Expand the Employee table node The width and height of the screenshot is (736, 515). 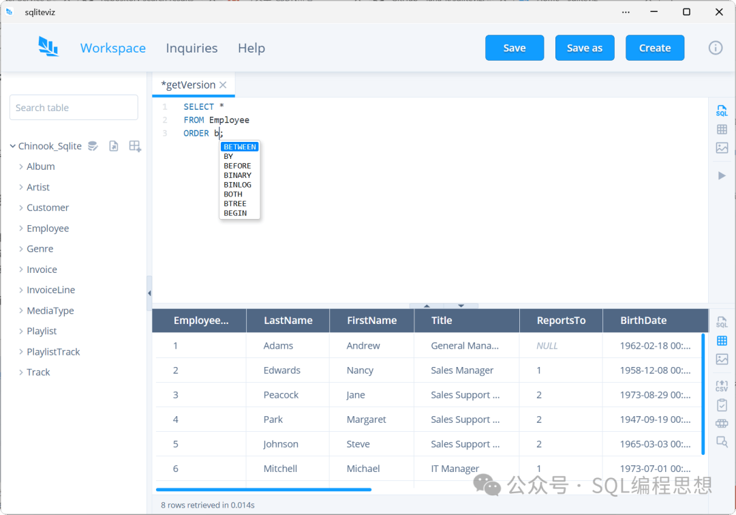[x=21, y=229]
